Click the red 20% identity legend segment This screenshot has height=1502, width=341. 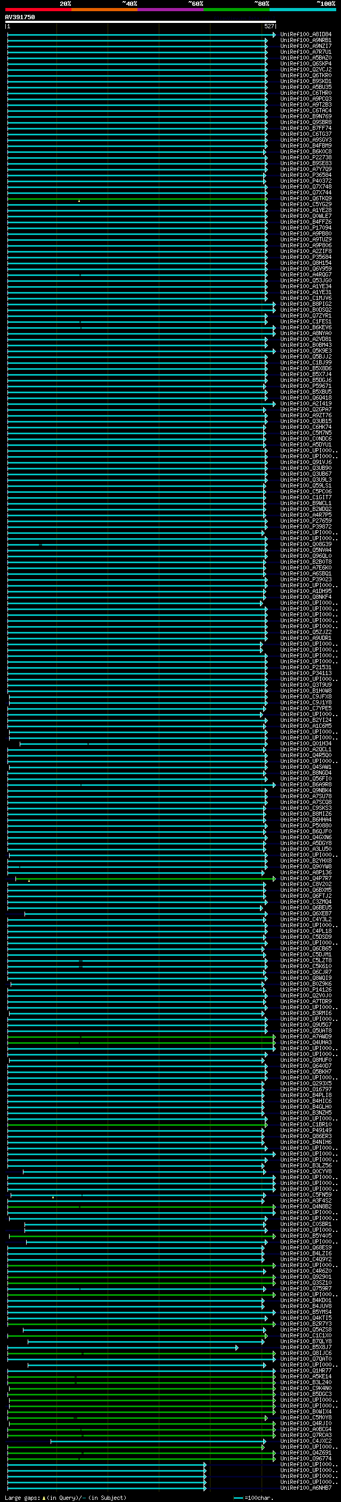38,10
